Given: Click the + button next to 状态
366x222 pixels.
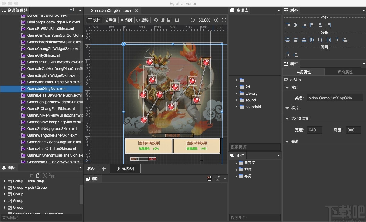Looking at the screenshot, I should [x=103, y=169].
